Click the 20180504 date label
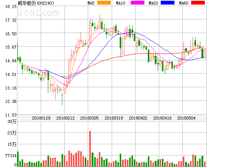 coord(186,118)
